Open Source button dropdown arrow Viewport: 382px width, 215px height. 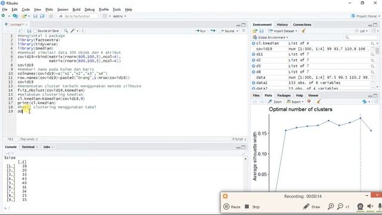click(x=238, y=31)
